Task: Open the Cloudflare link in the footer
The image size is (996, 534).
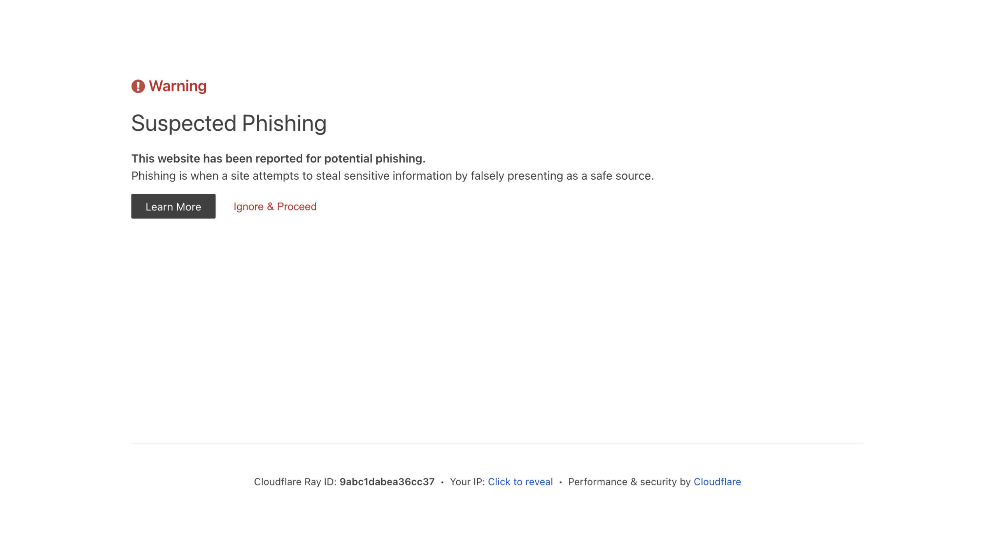Action: point(717,481)
